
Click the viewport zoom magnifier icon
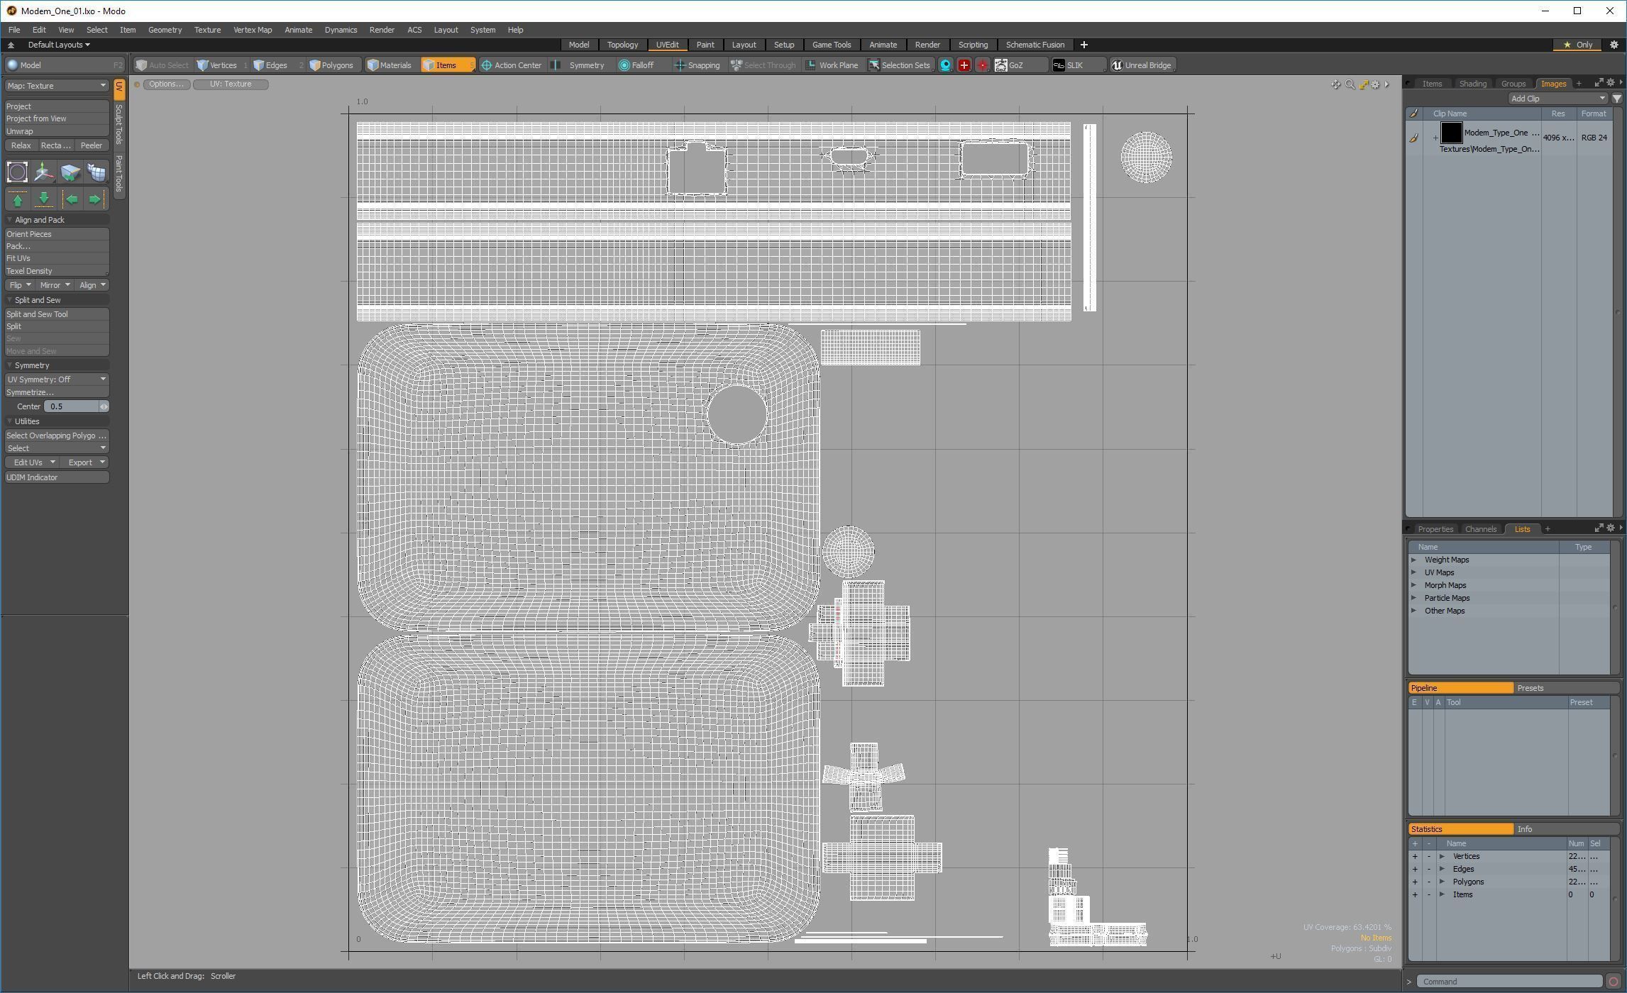tap(1350, 84)
